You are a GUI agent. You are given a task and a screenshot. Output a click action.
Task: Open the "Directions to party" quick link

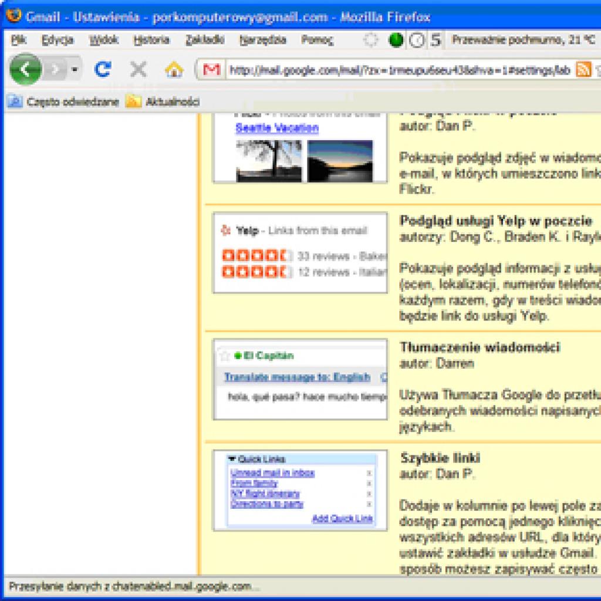pyautogui.click(x=267, y=504)
